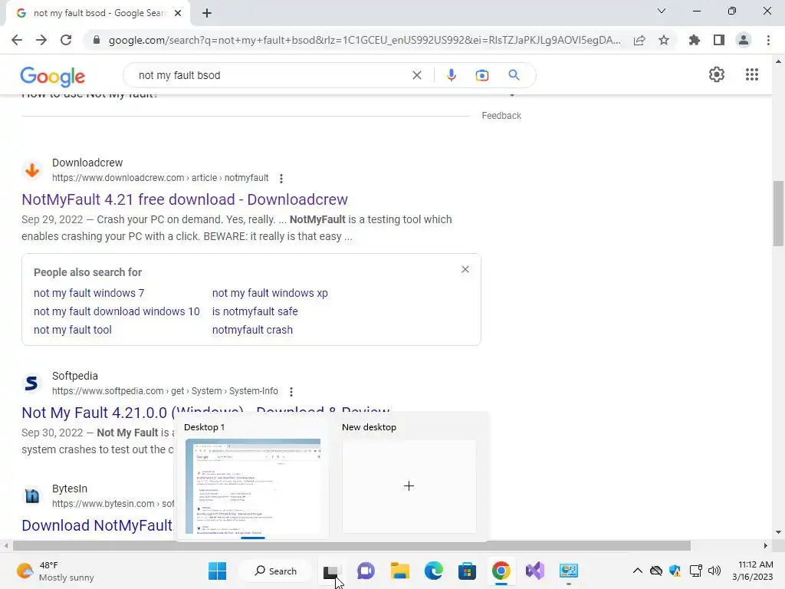Reload the current page
Viewport: 785px width, 589px height.
(66, 40)
